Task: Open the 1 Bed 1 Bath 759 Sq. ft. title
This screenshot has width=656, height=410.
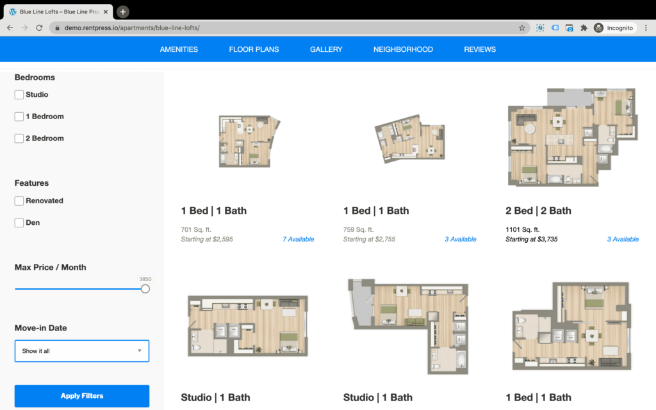Action: click(x=376, y=211)
